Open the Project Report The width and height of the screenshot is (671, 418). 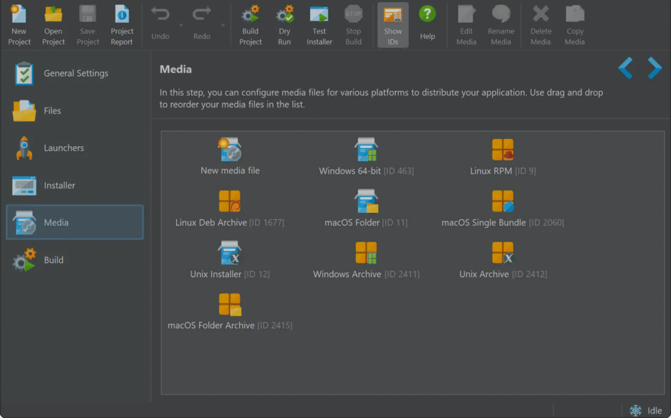click(x=122, y=25)
